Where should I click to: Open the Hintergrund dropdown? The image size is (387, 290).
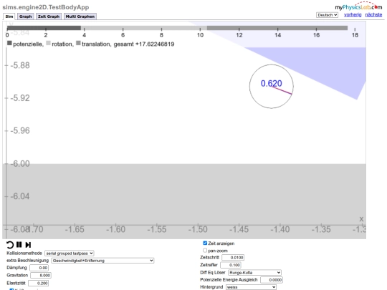click(251, 287)
